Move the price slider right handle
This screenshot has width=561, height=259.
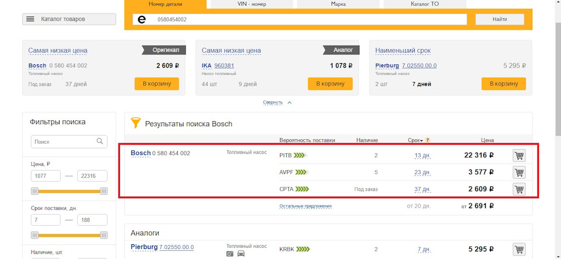click(x=104, y=191)
